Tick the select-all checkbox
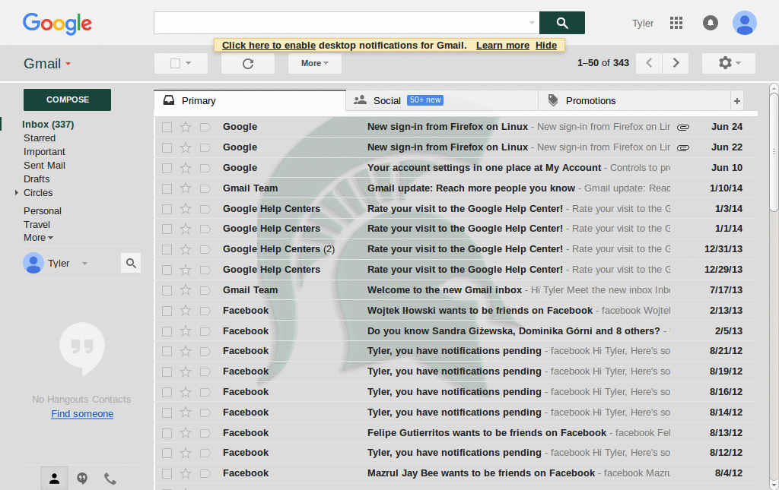Screen dimensions: 779x490 point(175,64)
